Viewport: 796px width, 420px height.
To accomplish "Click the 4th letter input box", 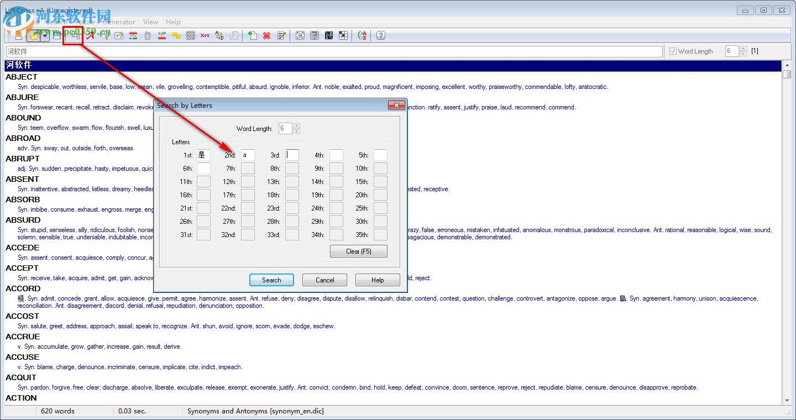I will [x=336, y=155].
